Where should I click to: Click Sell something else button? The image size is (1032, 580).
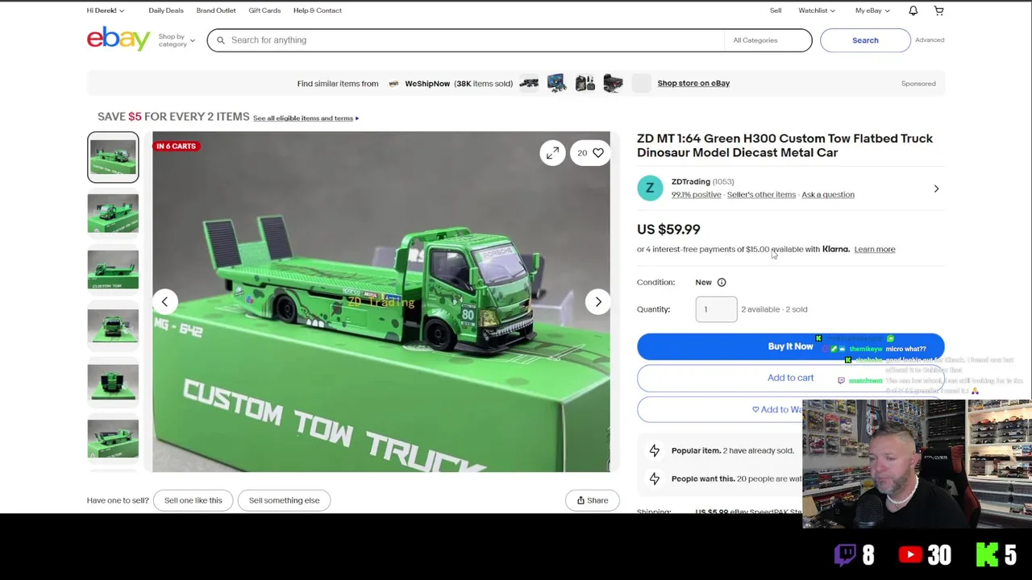point(285,500)
